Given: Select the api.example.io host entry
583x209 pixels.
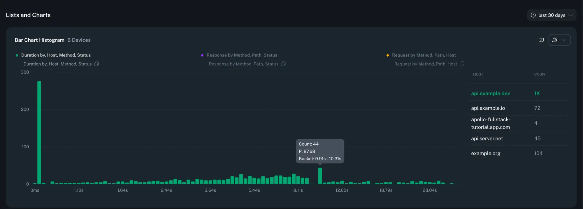Looking at the screenshot, I should pyautogui.click(x=488, y=108).
